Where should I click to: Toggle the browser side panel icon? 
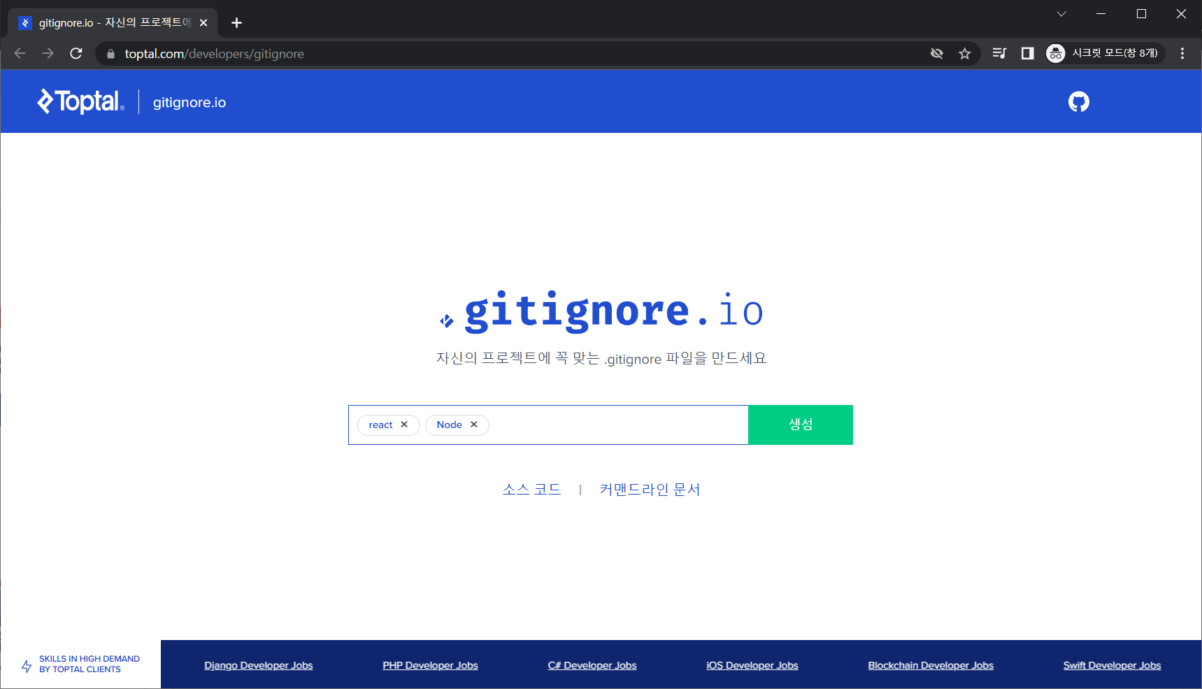pyautogui.click(x=1027, y=53)
